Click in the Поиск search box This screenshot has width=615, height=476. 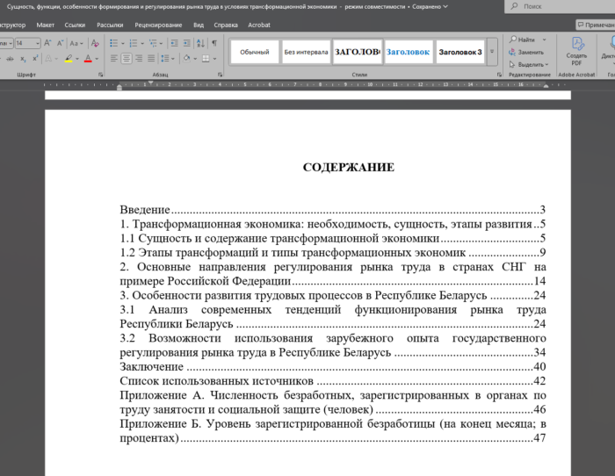[x=560, y=6]
